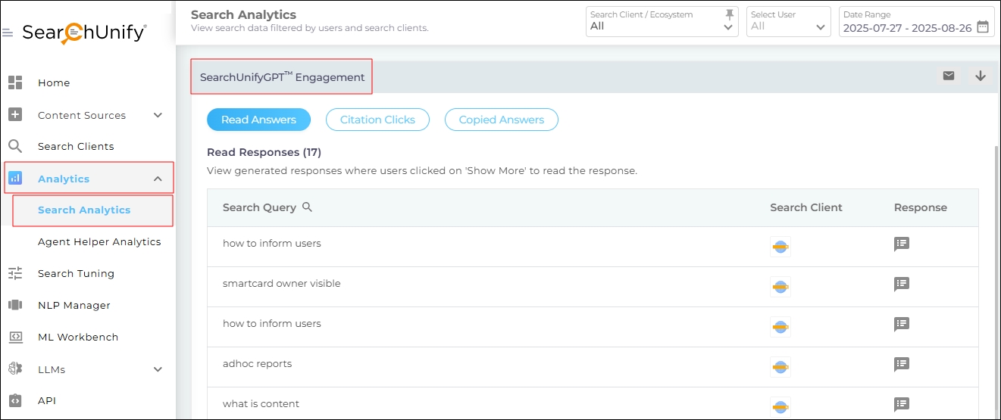The width and height of the screenshot is (1001, 420).
Task: Click the hamburger menu icon beside the logo
Action: [x=8, y=33]
